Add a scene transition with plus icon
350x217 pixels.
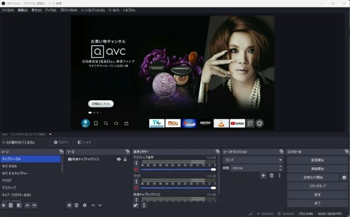click(263, 176)
